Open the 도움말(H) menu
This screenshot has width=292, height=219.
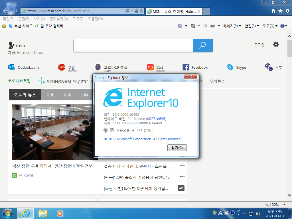[95, 19]
